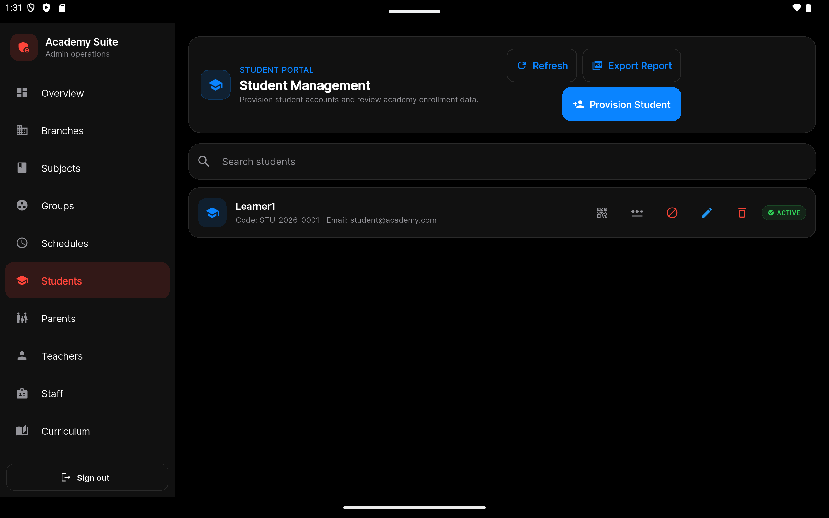The height and width of the screenshot is (518, 829).
Task: Go to Branches in sidebar
Action: pos(87,130)
